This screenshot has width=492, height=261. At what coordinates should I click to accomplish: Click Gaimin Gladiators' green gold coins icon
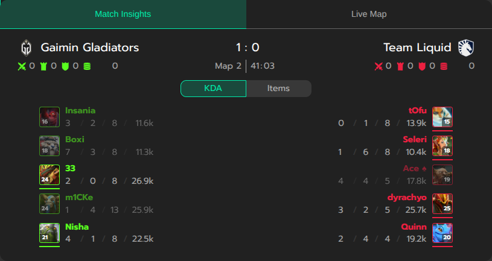87,66
